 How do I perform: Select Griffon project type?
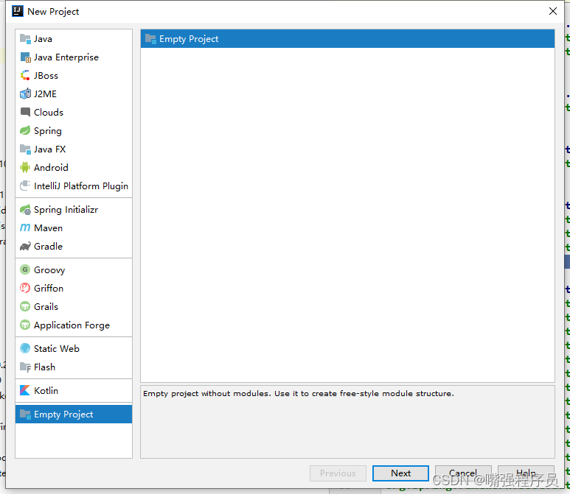[x=74, y=288]
